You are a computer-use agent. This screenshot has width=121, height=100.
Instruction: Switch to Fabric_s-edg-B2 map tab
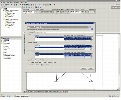coord(50,91)
